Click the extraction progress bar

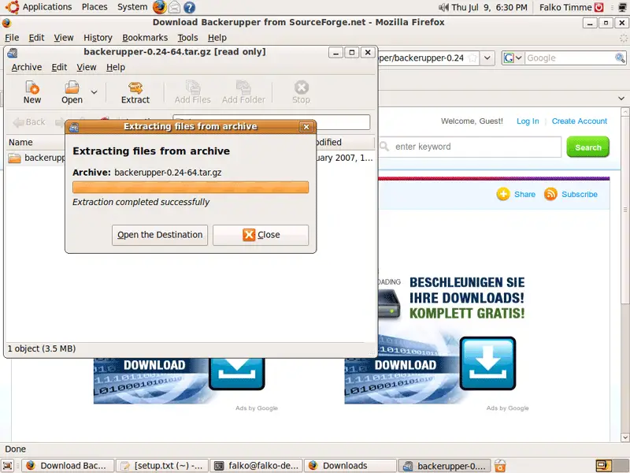[x=191, y=187]
